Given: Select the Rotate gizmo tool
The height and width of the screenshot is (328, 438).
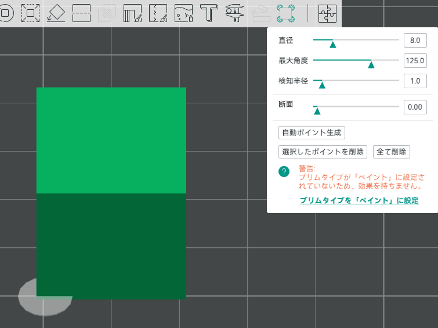Looking at the screenshot, I should [x=6, y=13].
